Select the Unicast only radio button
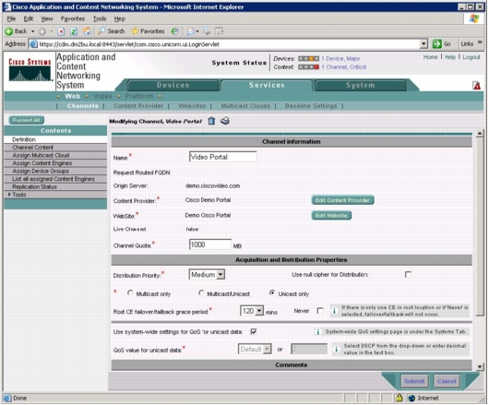The width and height of the screenshot is (489, 405). coord(272,293)
